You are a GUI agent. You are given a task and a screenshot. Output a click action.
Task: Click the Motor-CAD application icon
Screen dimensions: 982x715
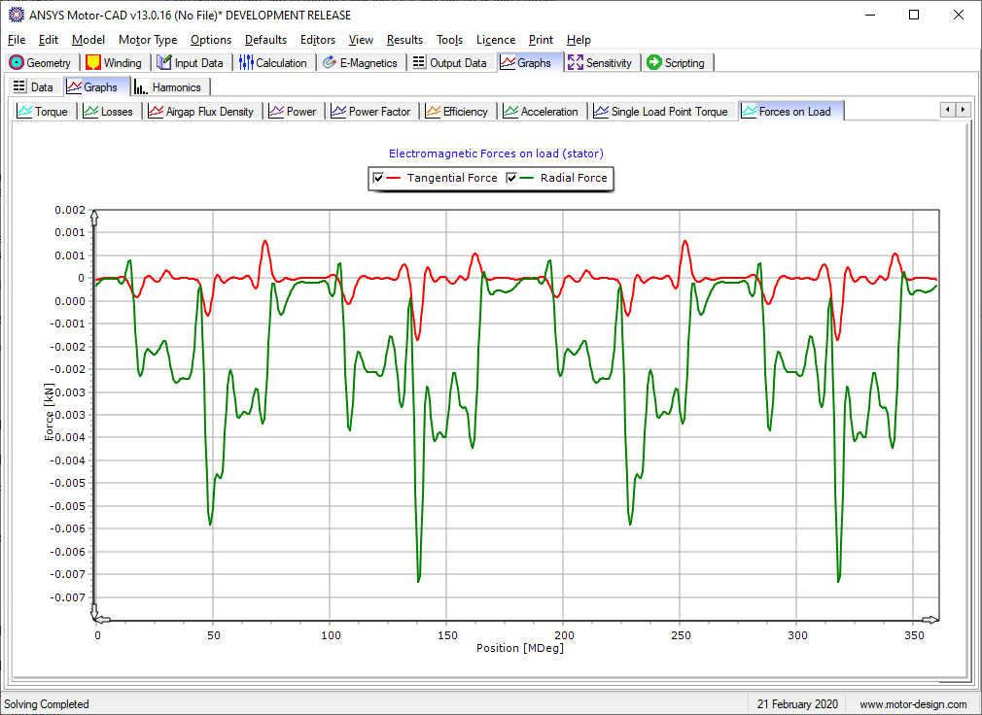(17, 15)
